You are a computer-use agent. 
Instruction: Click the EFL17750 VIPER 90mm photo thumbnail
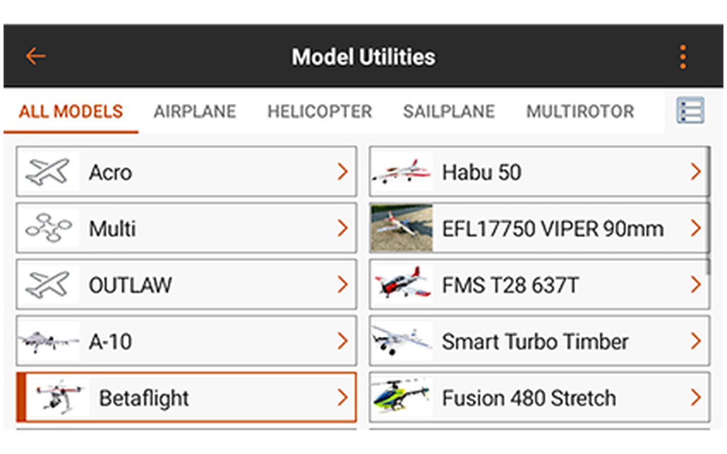[x=401, y=228]
